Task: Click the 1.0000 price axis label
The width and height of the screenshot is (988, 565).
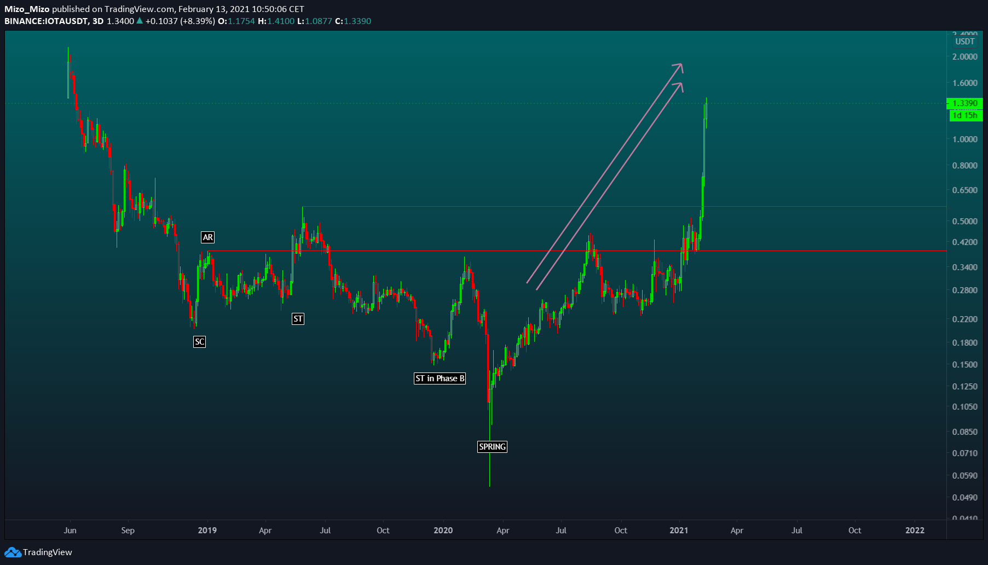Action: point(964,139)
